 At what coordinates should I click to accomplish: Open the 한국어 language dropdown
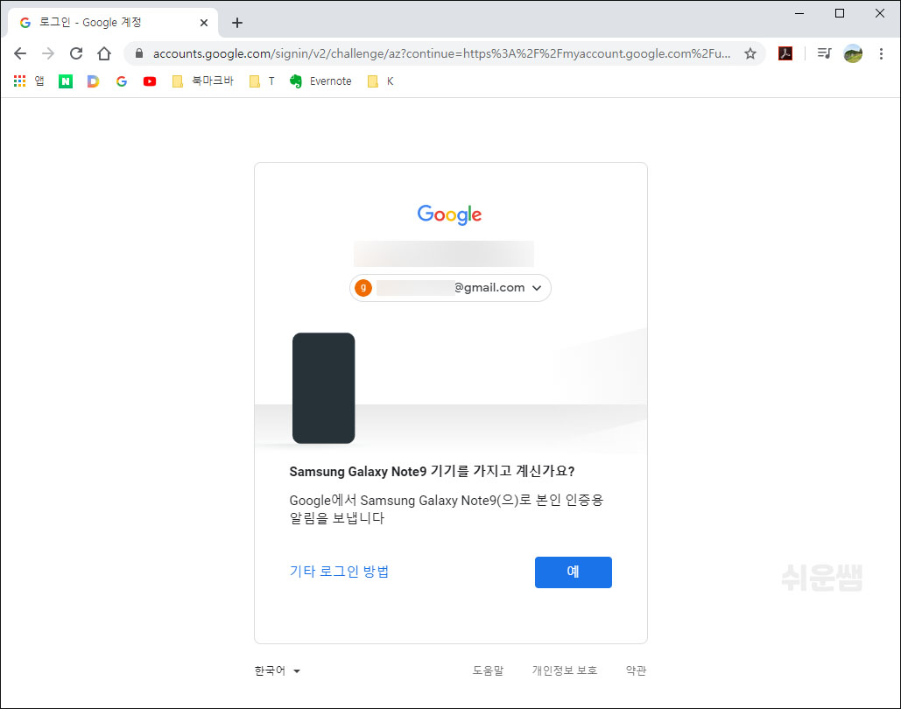(x=278, y=670)
